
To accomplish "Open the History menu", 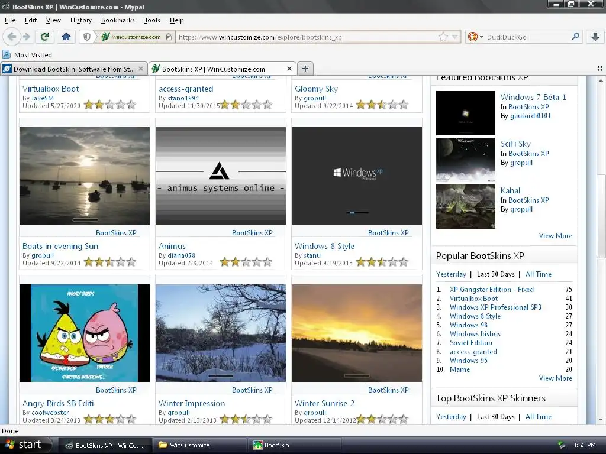I will point(80,20).
